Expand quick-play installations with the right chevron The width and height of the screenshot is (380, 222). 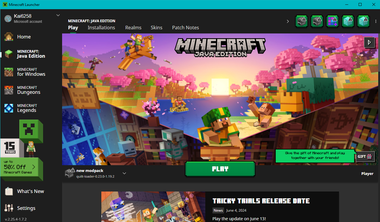(288, 21)
